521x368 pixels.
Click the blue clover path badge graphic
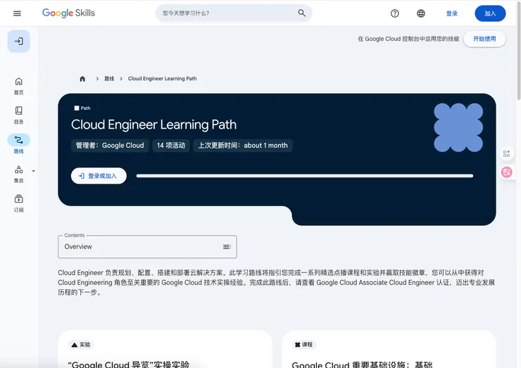[458, 127]
